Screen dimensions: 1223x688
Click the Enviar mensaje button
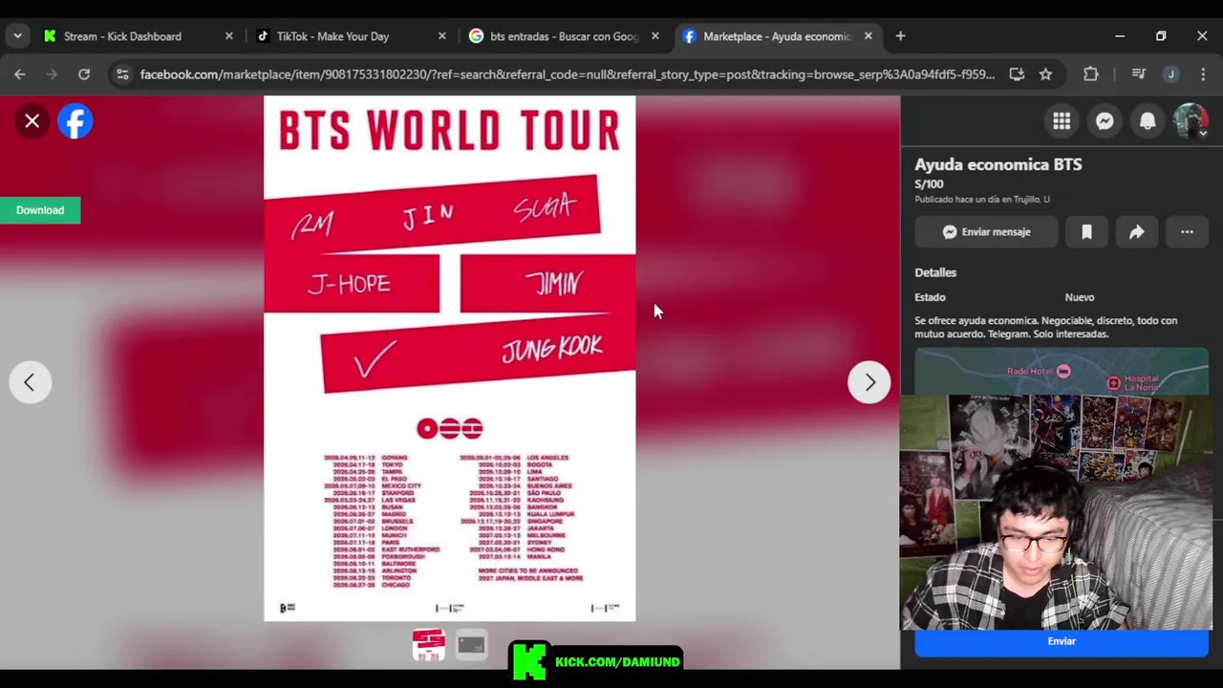986,232
